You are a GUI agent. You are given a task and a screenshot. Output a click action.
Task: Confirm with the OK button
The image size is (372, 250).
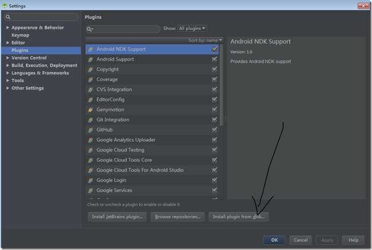pyautogui.click(x=274, y=240)
